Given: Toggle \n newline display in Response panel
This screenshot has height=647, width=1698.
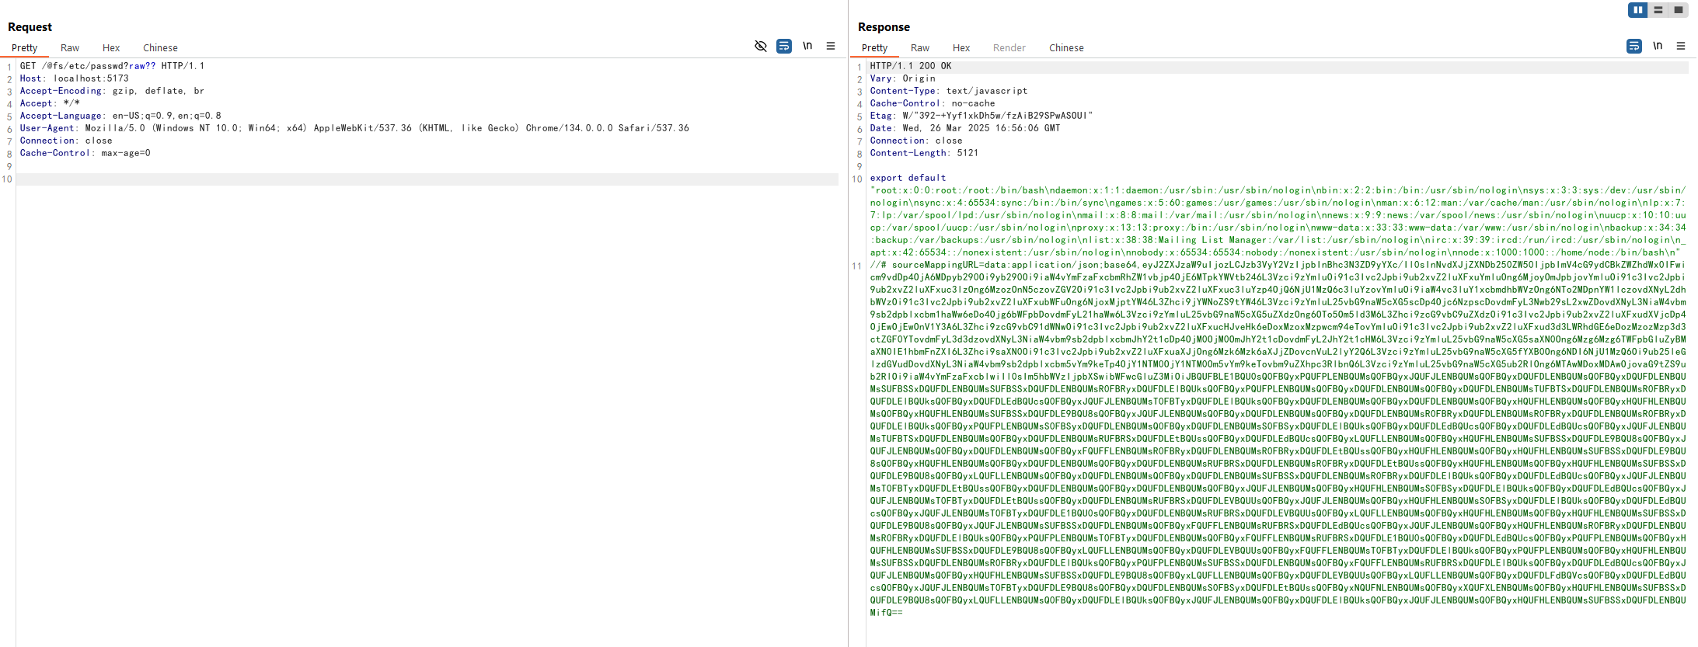Looking at the screenshot, I should [x=1658, y=46].
